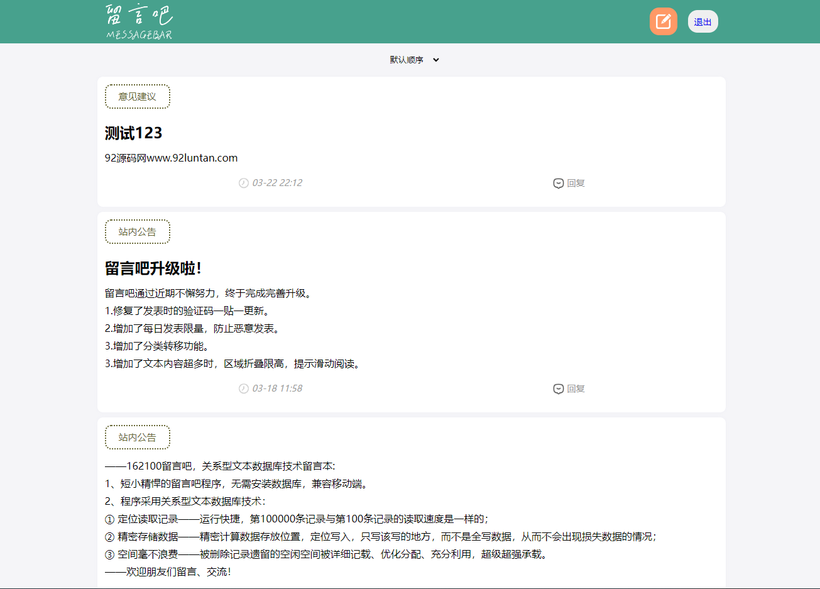The width and height of the screenshot is (820, 589).
Task: Click the clock icon beside 03-22 22:12
Action: pos(244,183)
